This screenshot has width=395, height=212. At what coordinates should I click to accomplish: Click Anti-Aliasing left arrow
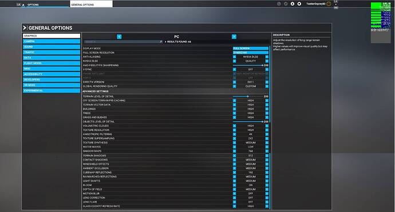click(235, 57)
